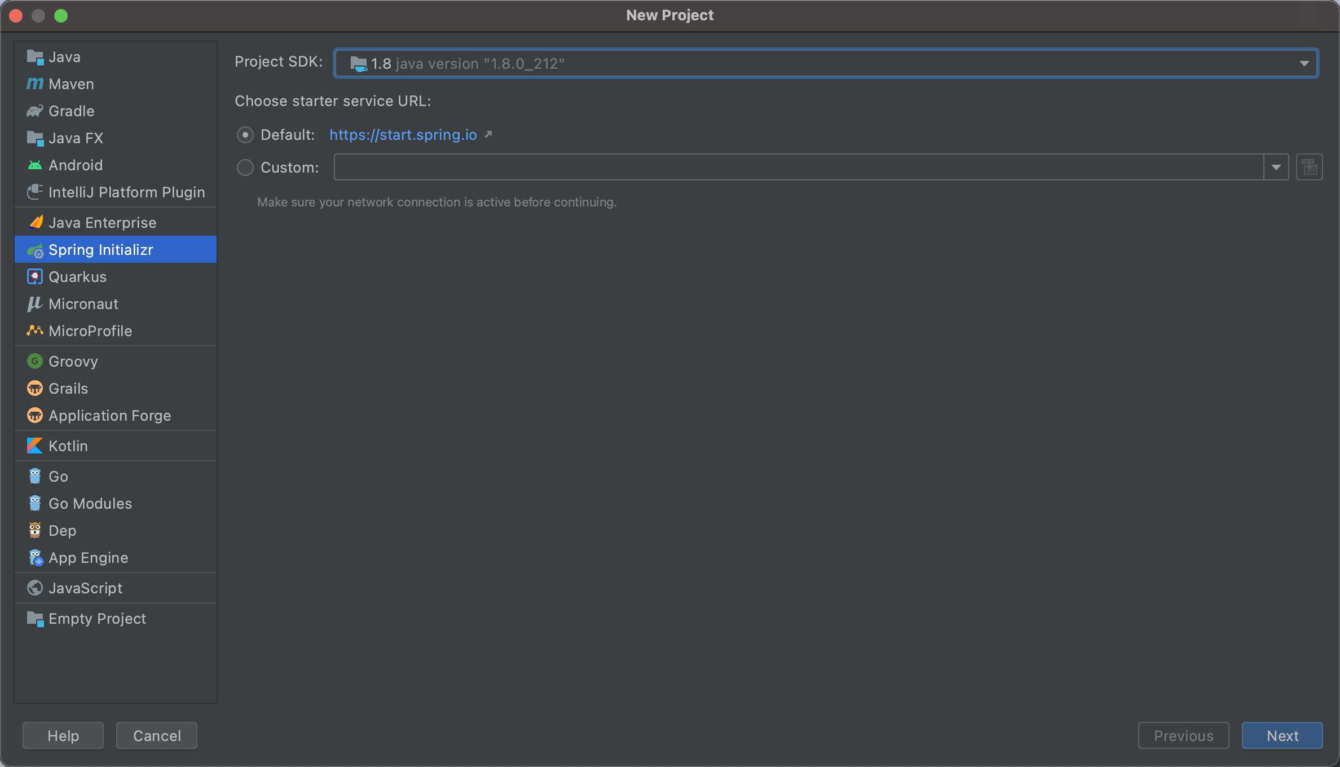Click the Kotlin logo icon
Screen dimensions: 1340x767
tap(34, 446)
